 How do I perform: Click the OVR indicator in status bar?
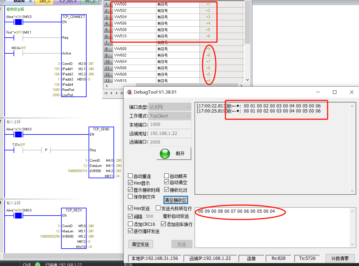(x=27, y=264)
